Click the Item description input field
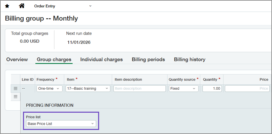 point(139,89)
